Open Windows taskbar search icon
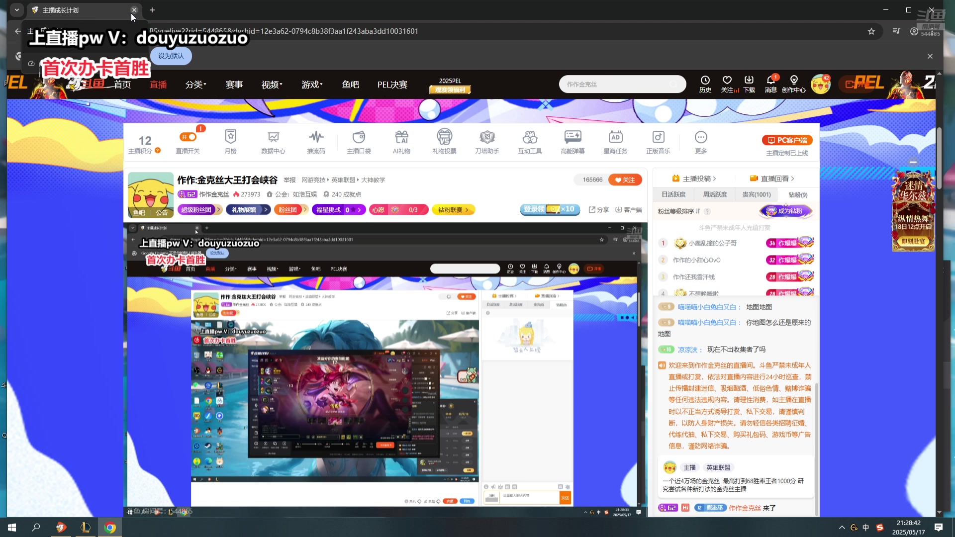The height and width of the screenshot is (537, 955). 36,527
